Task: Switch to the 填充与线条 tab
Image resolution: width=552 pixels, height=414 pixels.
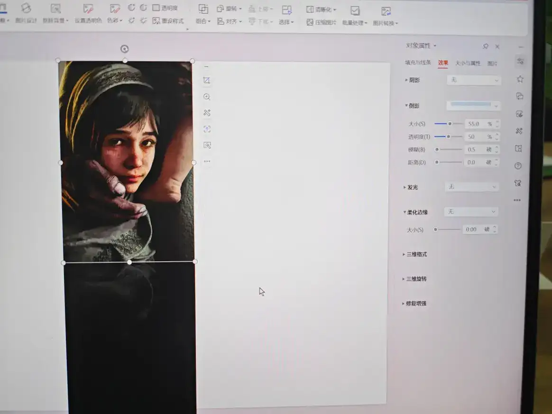Action: 418,63
